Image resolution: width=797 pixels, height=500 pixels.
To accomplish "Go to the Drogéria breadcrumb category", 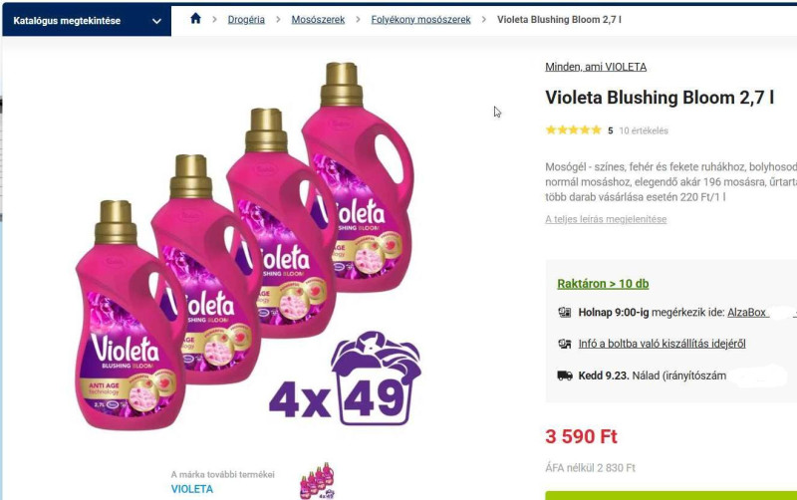I will point(246,20).
